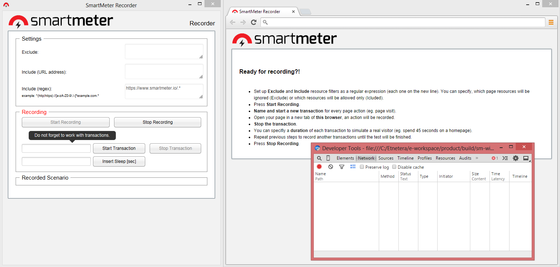Select the Network panel tab
This screenshot has width=560, height=267.
click(366, 158)
